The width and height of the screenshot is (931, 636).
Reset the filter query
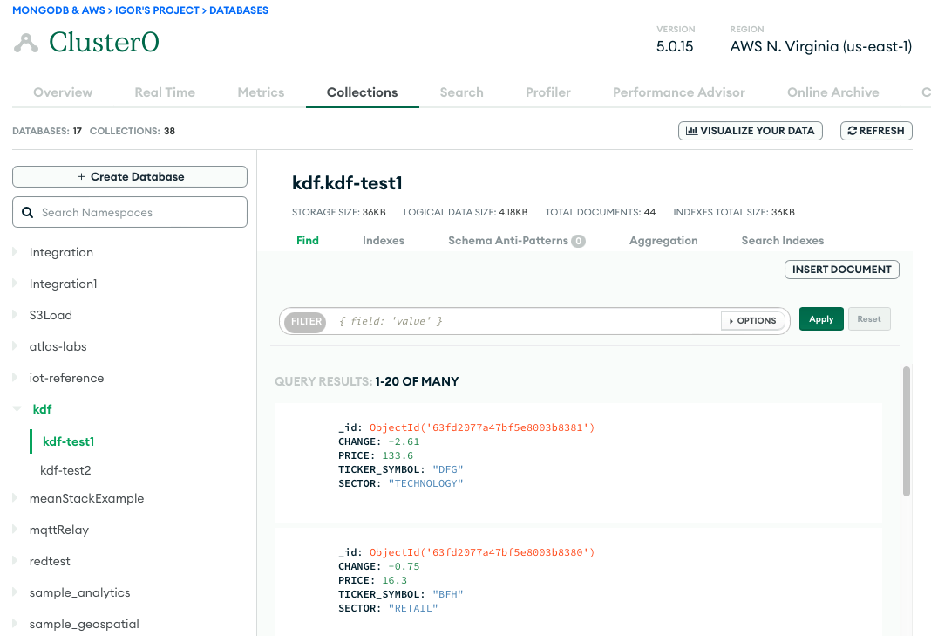click(x=869, y=319)
